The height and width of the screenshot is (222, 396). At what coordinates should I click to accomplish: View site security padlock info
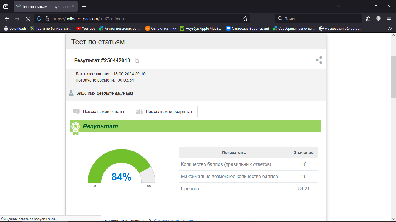[x=47, y=18]
